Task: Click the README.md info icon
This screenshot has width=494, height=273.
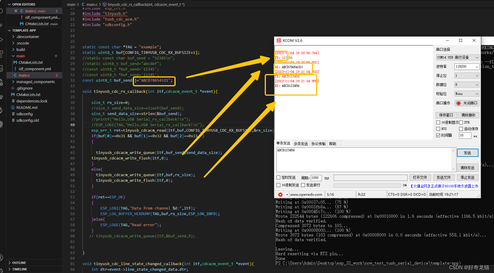Action: [x=13, y=107]
